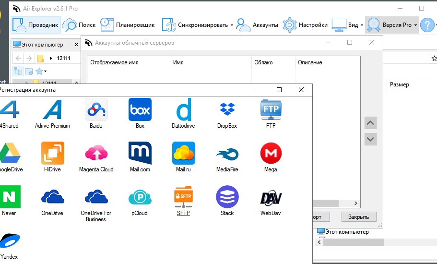Expand the Синхронизировать dropdown arrow
437x264 pixels.
click(232, 25)
